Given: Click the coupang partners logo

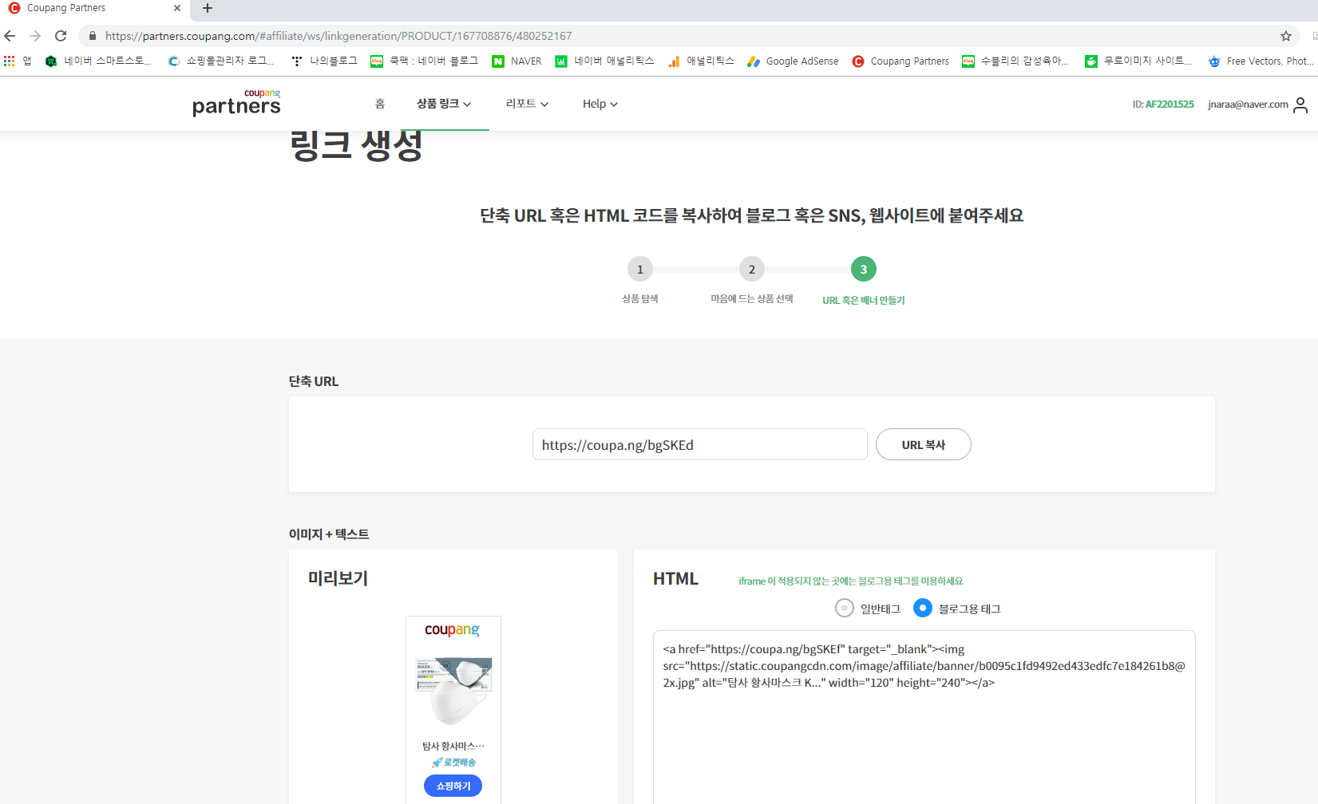Looking at the screenshot, I should [x=236, y=103].
